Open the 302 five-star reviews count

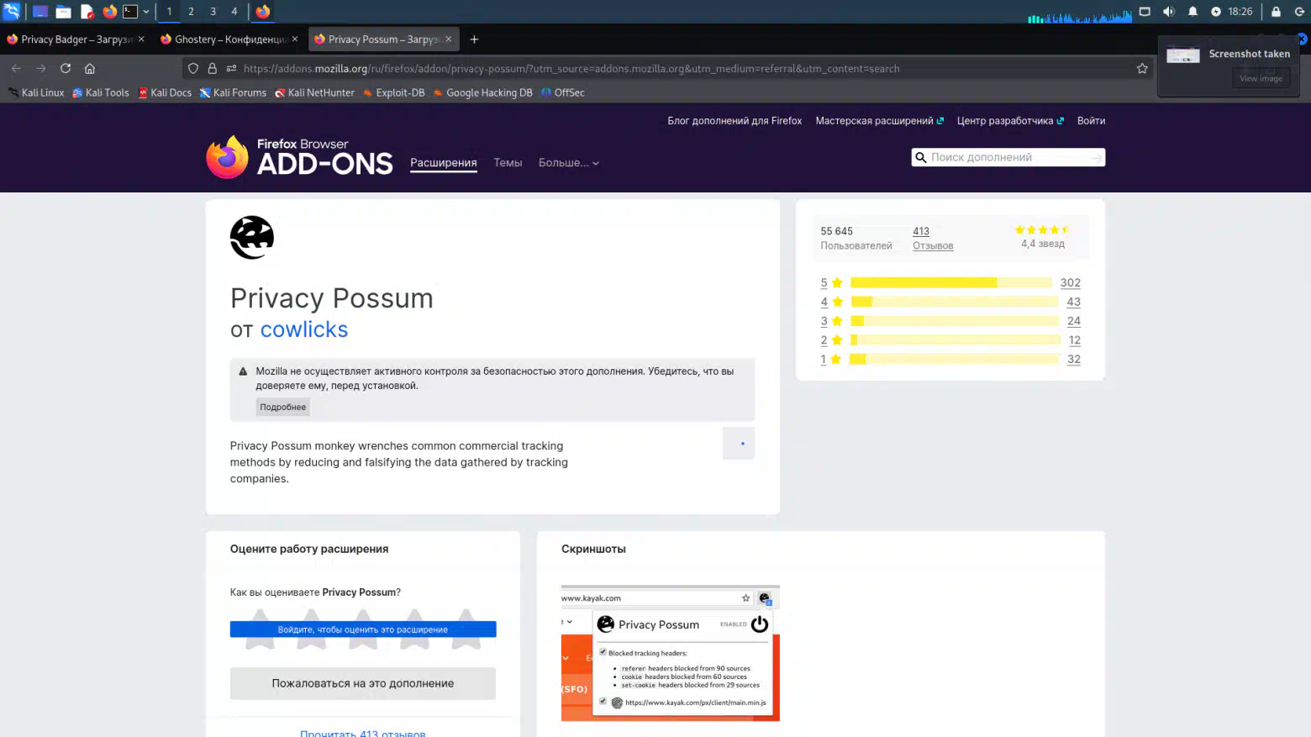point(1070,283)
